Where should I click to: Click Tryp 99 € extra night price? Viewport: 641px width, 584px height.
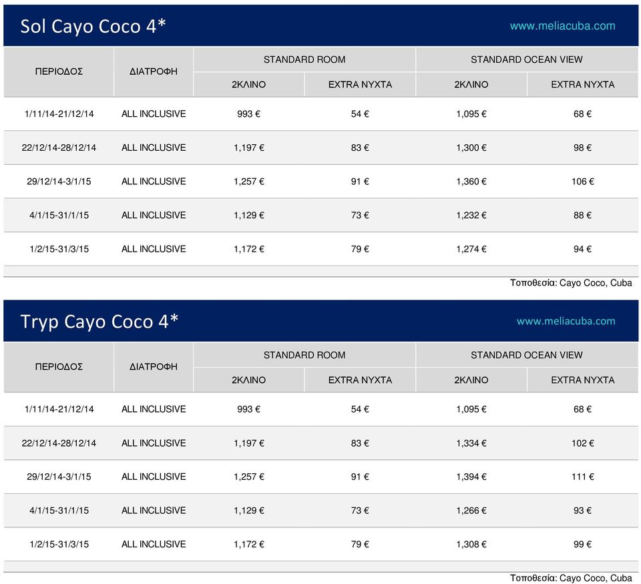582,545
